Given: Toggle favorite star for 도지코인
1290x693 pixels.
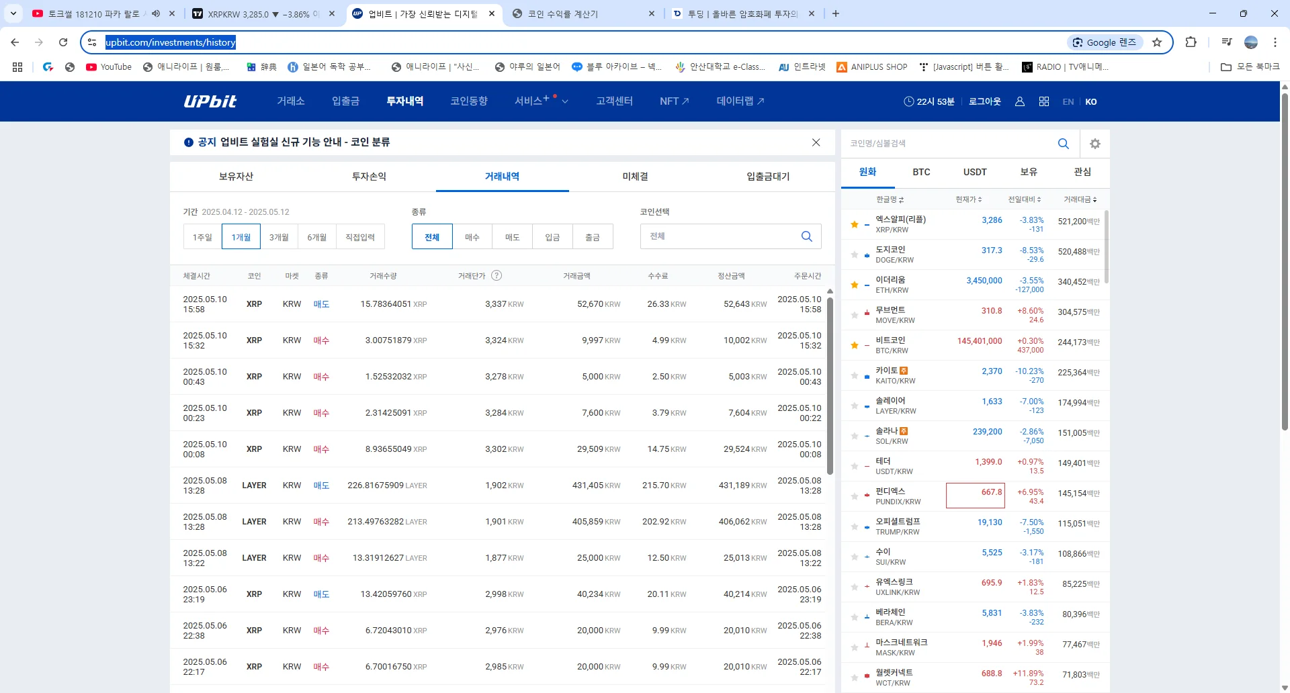Looking at the screenshot, I should pos(854,255).
